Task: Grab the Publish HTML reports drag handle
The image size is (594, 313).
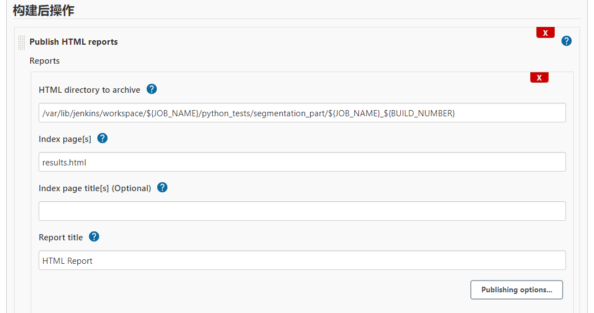Action: 21,42
